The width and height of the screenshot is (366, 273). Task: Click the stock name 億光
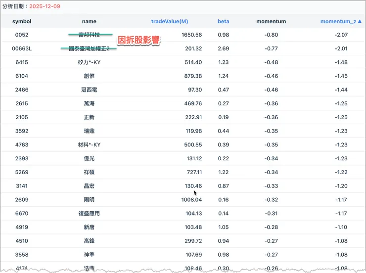pyautogui.click(x=89, y=159)
